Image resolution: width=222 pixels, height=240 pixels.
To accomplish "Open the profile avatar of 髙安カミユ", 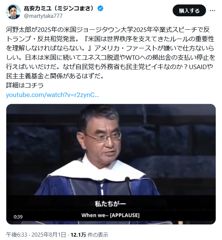I will (x=13, y=12).
